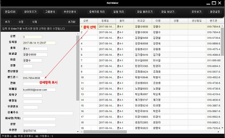Click the detail form's scroll-up arrow
225x138 pixels.
pos(78,34)
